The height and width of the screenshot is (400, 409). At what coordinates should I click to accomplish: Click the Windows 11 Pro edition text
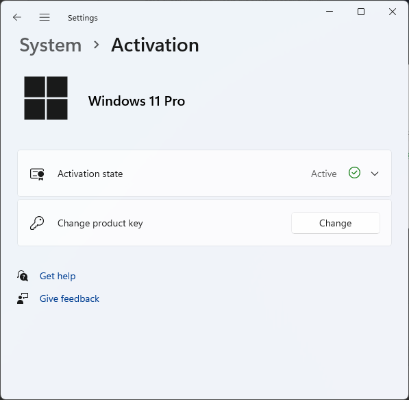tap(137, 101)
